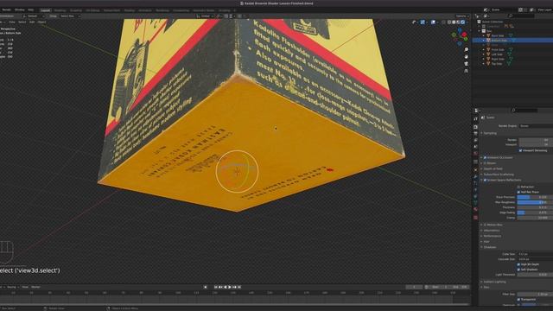Open the Cascade Size dropdown
Screen dimensions: 553x311
pyautogui.click(x=536, y=259)
